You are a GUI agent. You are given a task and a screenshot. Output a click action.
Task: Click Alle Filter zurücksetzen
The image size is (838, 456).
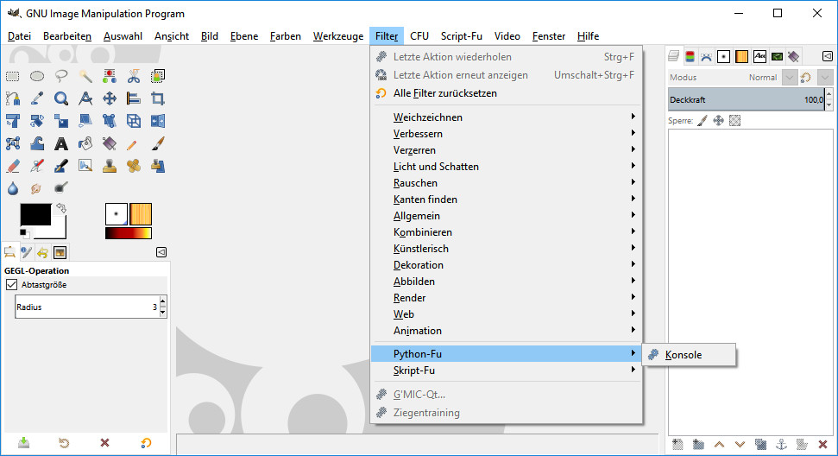[506, 93]
